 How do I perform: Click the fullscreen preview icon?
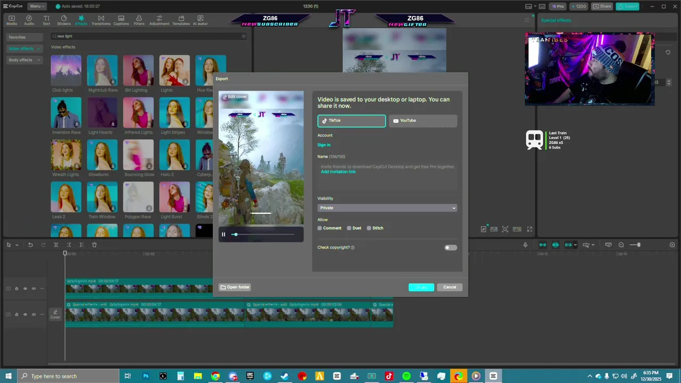tap(529, 229)
